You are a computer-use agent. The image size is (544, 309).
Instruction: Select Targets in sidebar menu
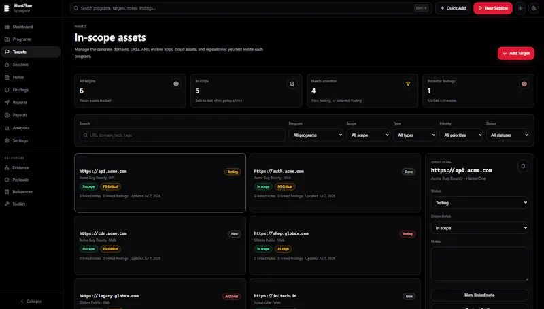coord(31,52)
